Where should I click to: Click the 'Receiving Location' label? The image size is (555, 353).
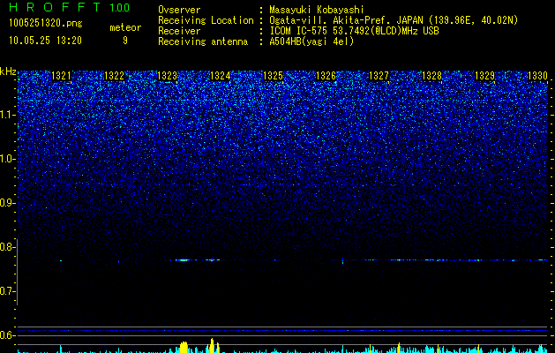[x=206, y=20]
